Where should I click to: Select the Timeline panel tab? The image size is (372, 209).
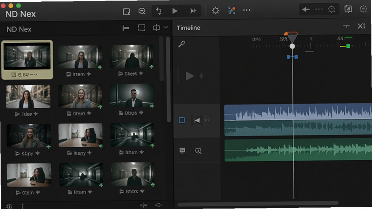click(x=188, y=28)
